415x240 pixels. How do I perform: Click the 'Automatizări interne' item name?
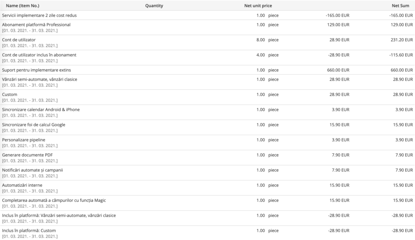tap(22, 185)
